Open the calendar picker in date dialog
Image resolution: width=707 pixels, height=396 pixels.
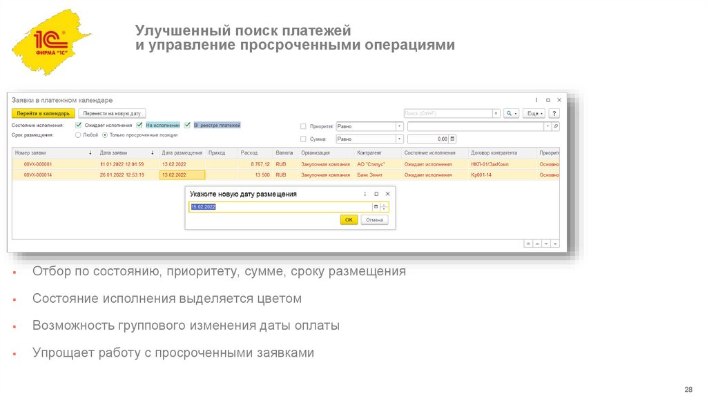[376, 207]
